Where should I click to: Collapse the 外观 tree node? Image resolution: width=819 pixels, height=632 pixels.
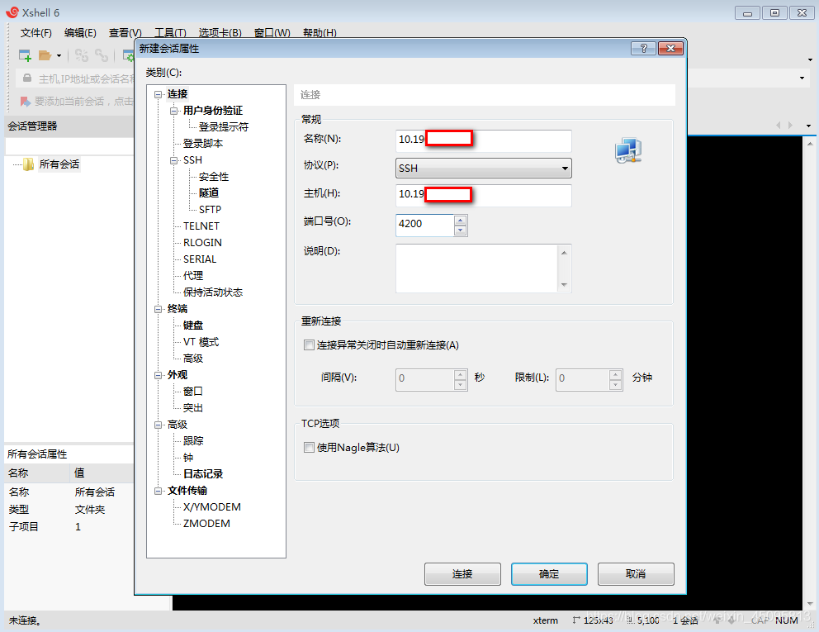click(x=159, y=375)
